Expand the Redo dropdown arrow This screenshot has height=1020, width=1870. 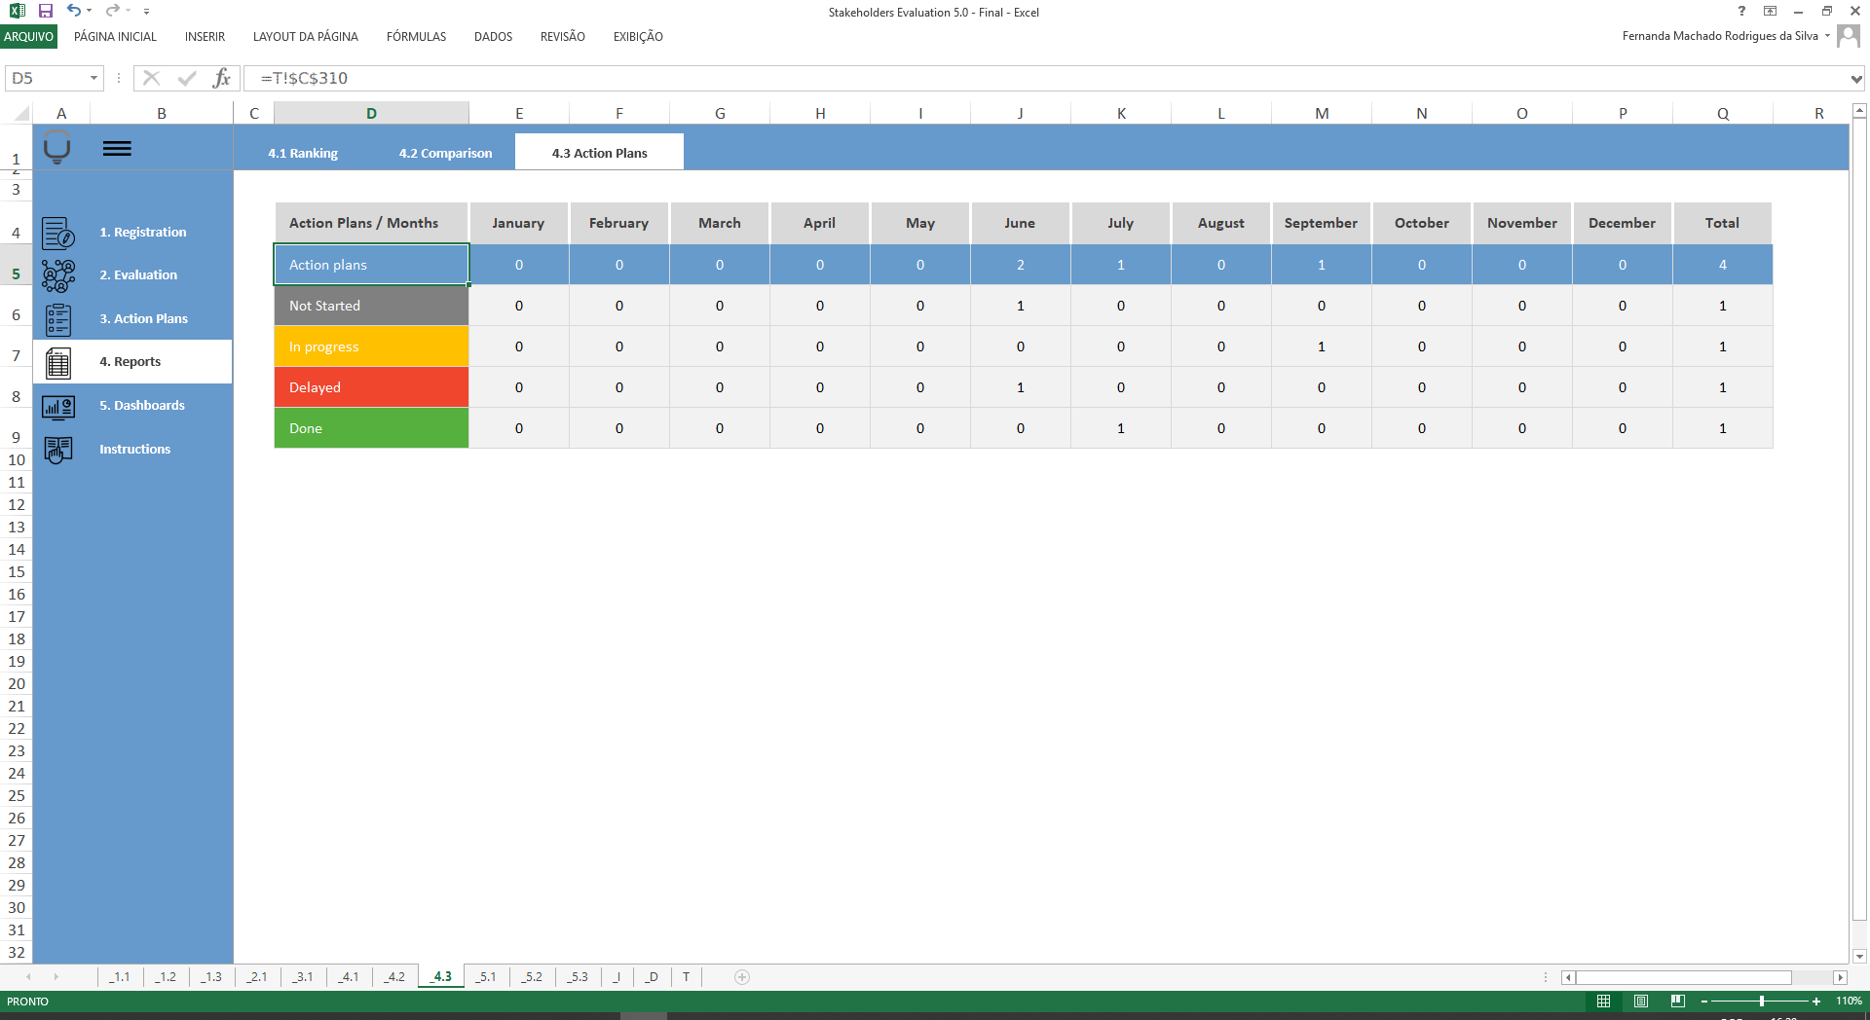coord(128,11)
